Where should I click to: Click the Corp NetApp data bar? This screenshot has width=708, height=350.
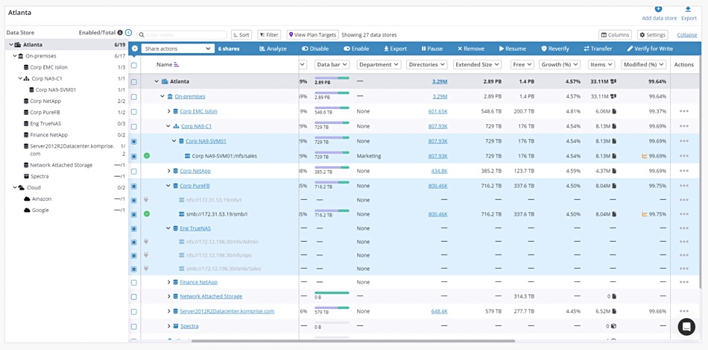pyautogui.click(x=332, y=167)
